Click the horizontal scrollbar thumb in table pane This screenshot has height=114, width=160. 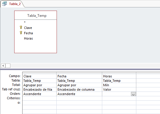pos(8,66)
